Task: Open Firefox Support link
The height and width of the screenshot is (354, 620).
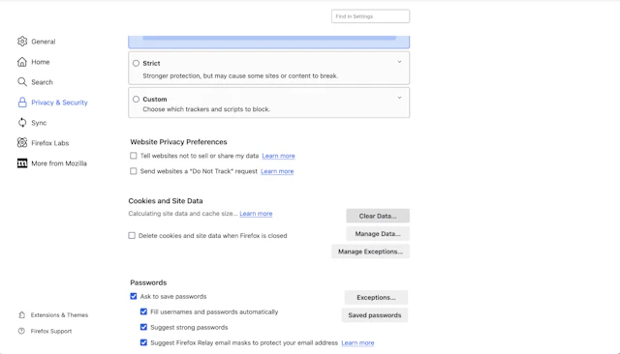Action: click(x=51, y=331)
